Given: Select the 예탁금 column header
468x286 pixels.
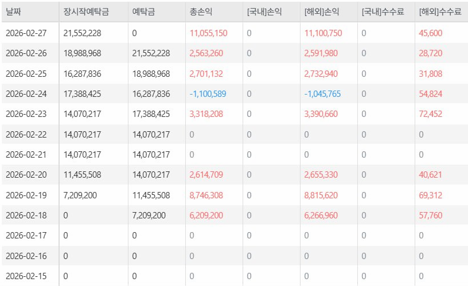Looking at the screenshot, I should point(143,11).
